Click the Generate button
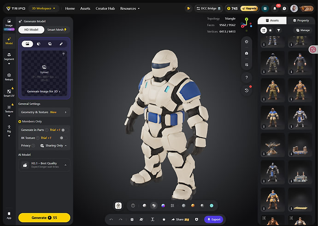 coord(44,218)
